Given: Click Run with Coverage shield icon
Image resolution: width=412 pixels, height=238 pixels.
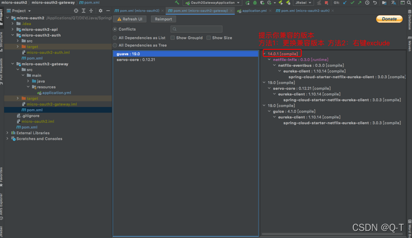Looking at the screenshot, I should 262,3.
